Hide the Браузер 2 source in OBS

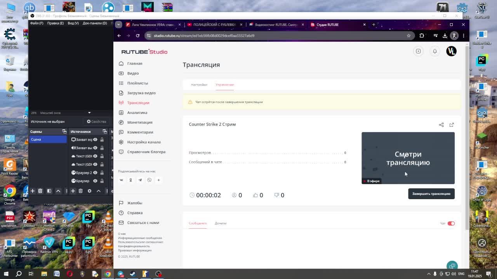point(95,172)
